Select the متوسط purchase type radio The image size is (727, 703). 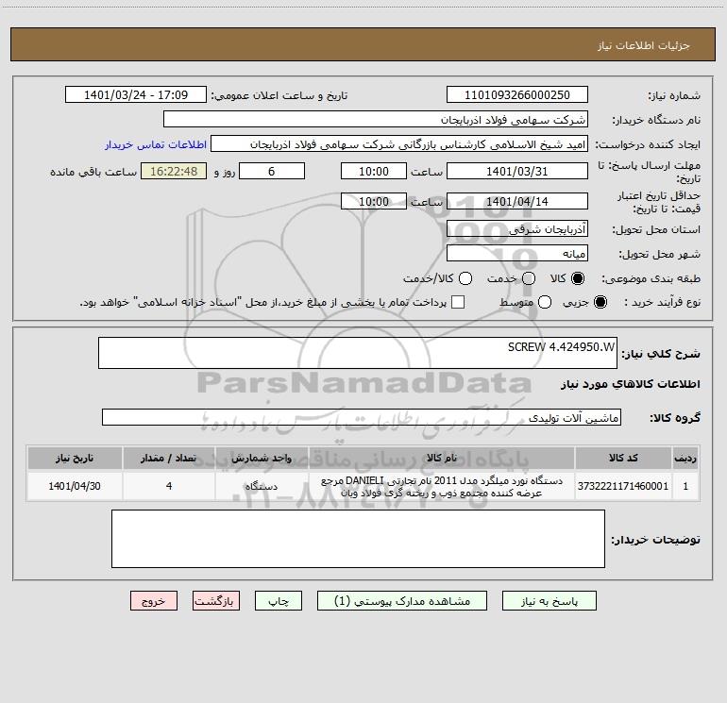545,303
